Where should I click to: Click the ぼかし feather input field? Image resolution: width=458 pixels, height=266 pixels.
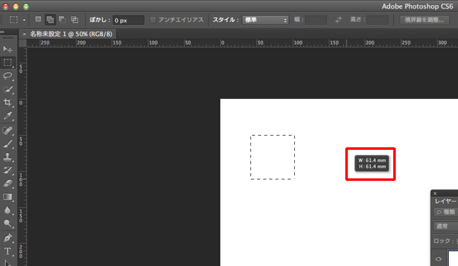(x=128, y=20)
